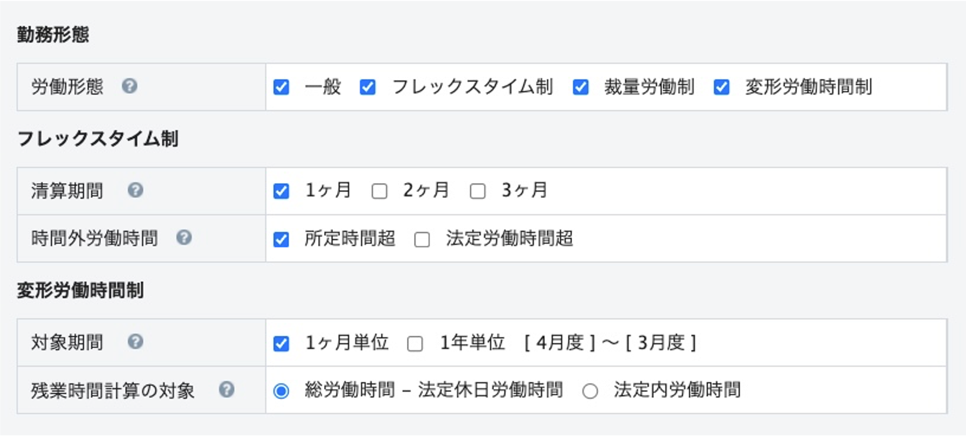Disable the 変形労働時間制 checkbox
This screenshot has width=966, height=436.
[x=722, y=87]
